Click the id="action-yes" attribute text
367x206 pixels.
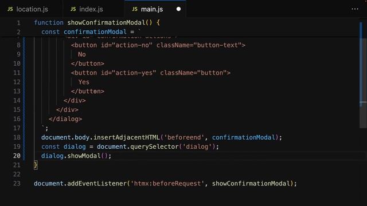coord(128,73)
